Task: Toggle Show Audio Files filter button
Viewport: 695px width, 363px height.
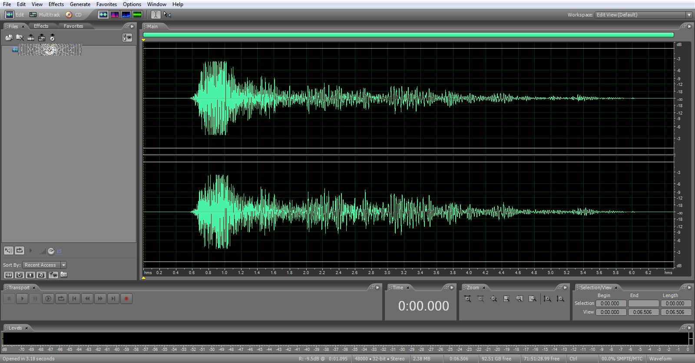Action: [x=9, y=275]
